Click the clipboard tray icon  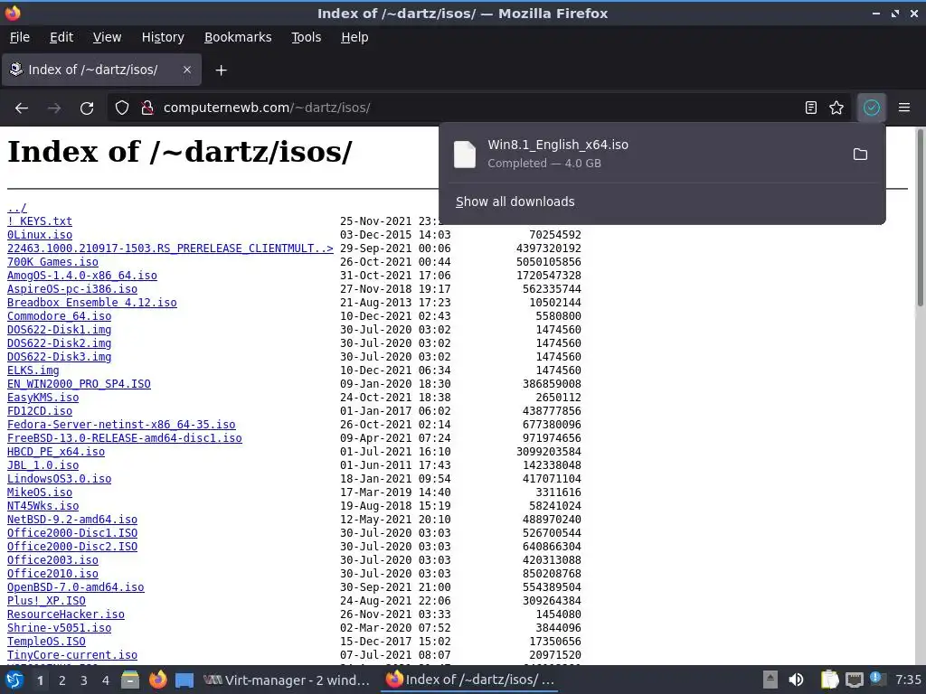click(830, 680)
